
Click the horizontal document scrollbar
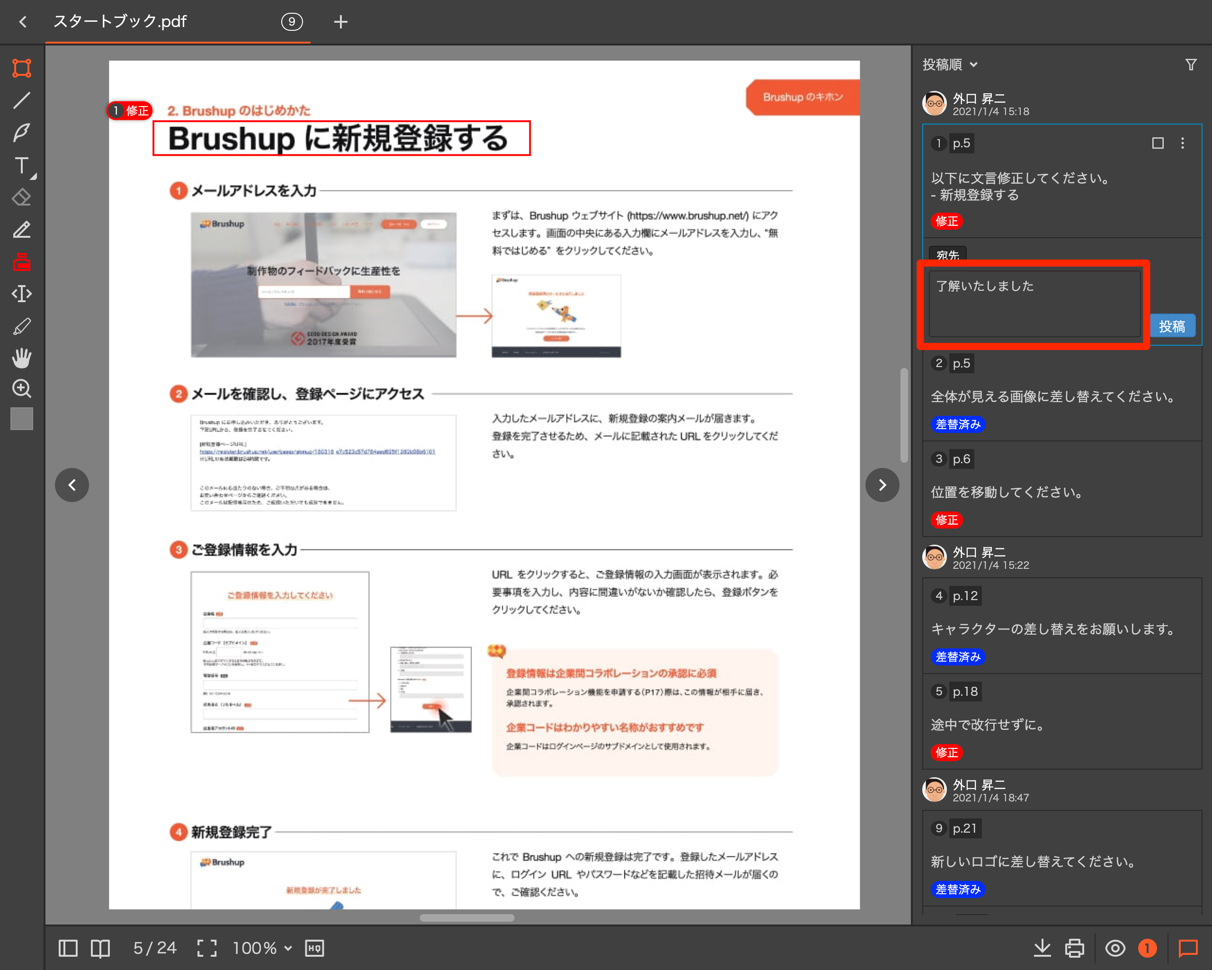467,918
